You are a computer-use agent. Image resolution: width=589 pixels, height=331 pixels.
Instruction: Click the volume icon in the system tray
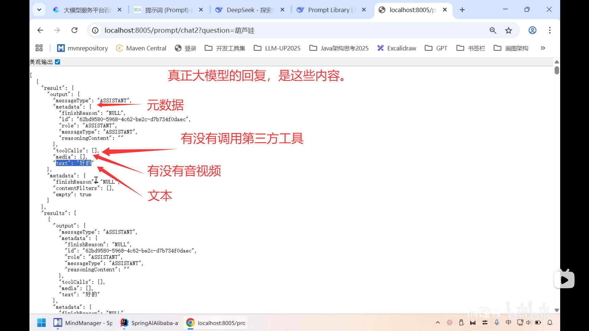(x=529, y=322)
